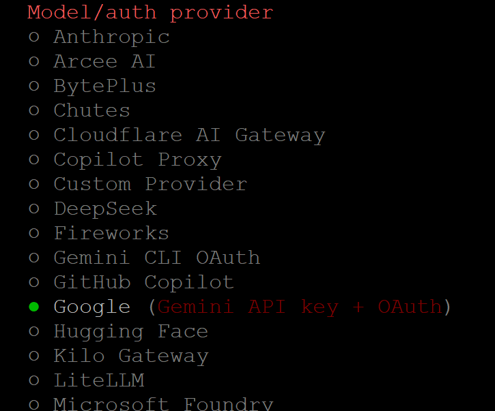Select the GitHub Copilot radio button
Viewport: 495px width, 411px height.
pyautogui.click(x=34, y=283)
